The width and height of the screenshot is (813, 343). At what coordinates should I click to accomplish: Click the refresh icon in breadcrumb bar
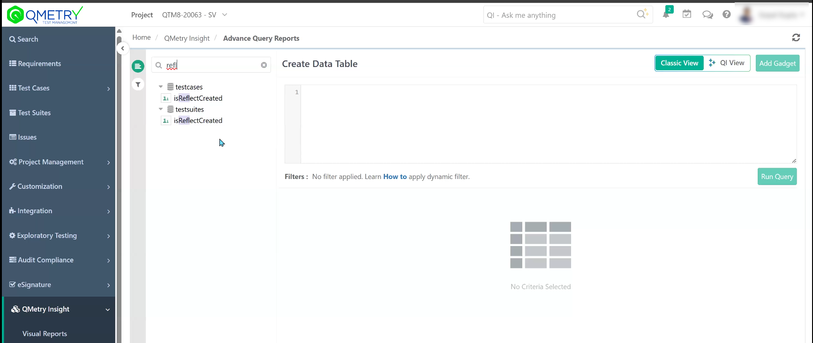[x=796, y=37]
